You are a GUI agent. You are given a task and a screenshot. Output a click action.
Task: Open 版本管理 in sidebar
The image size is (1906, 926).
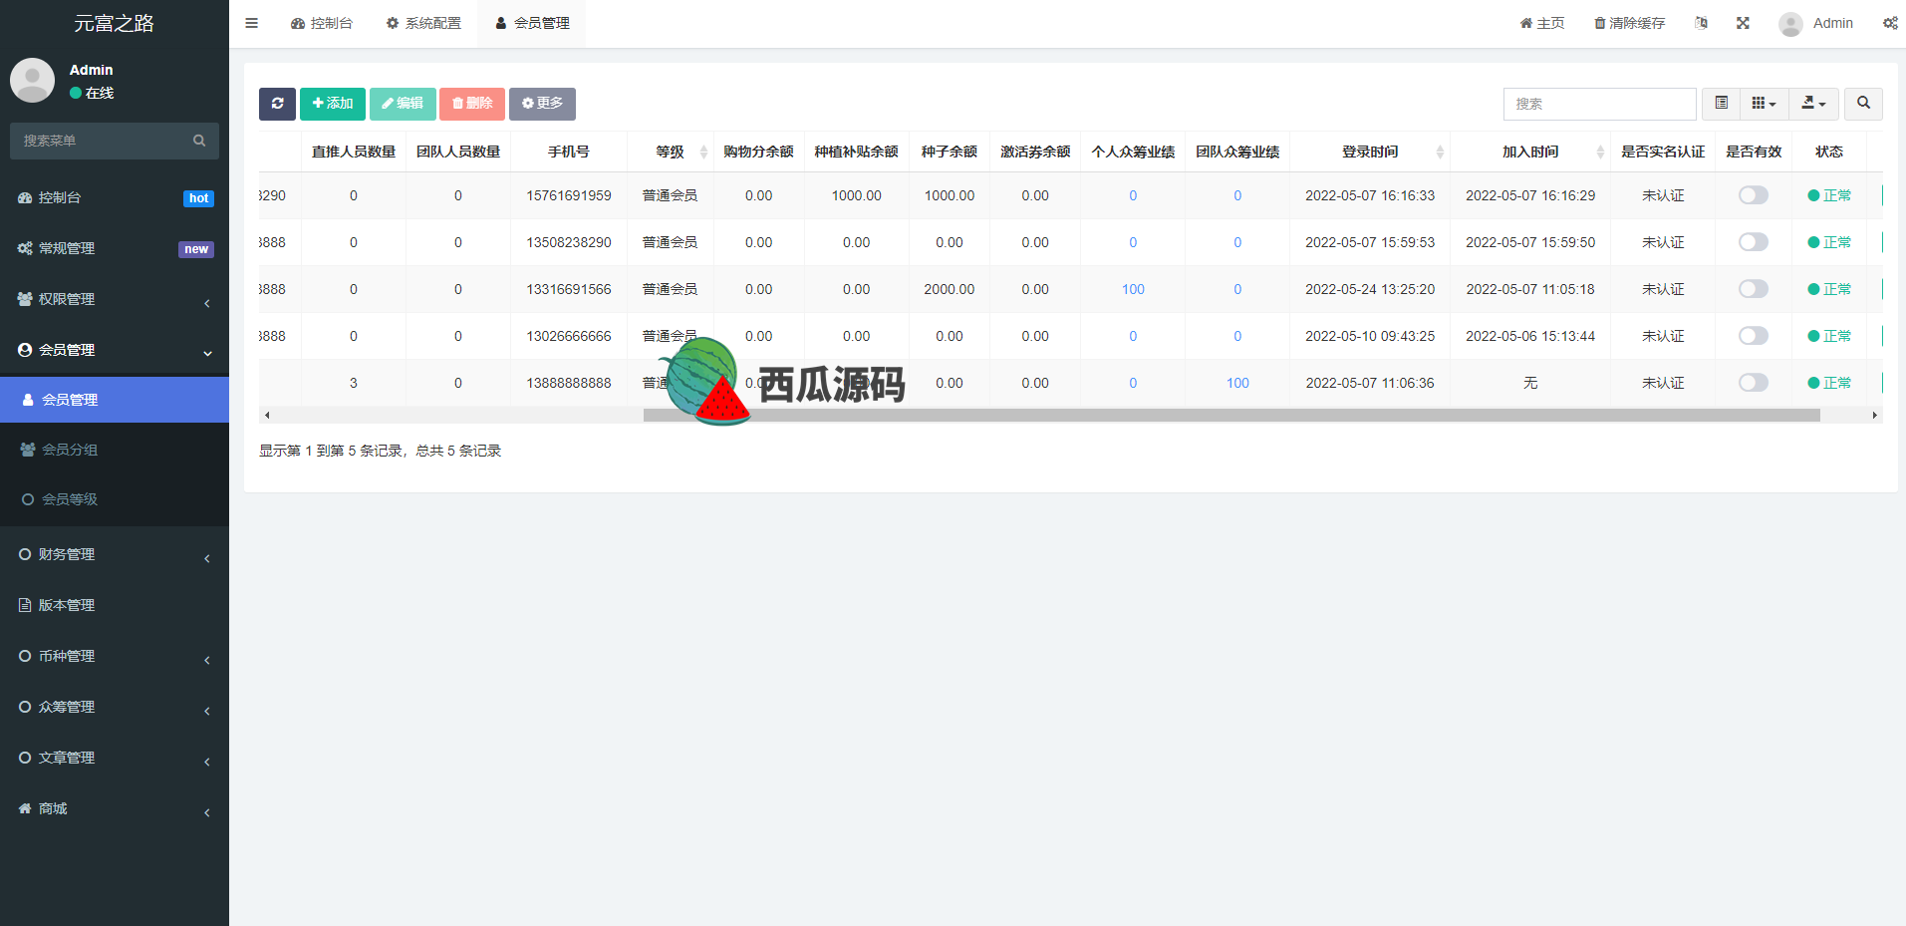tap(115, 606)
